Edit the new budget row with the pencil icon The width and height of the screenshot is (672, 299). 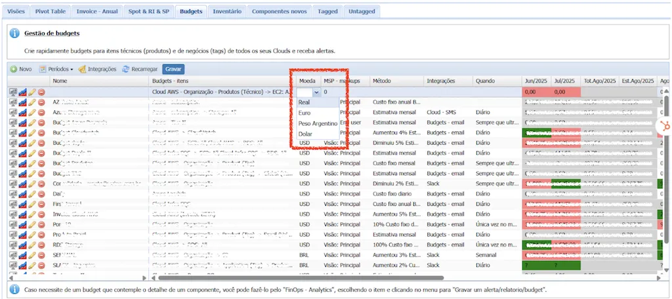32,92
